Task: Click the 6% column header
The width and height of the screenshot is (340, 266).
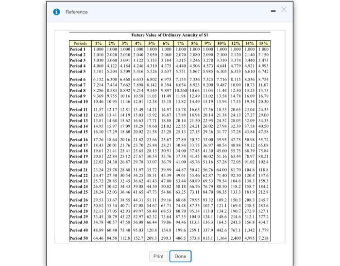Action: point(166,43)
